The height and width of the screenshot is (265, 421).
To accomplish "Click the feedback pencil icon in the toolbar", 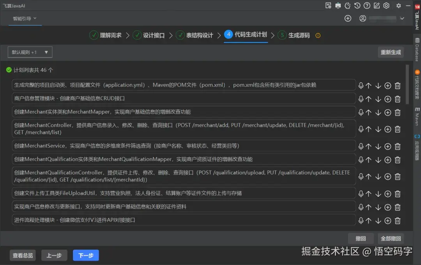I will tap(376, 5).
